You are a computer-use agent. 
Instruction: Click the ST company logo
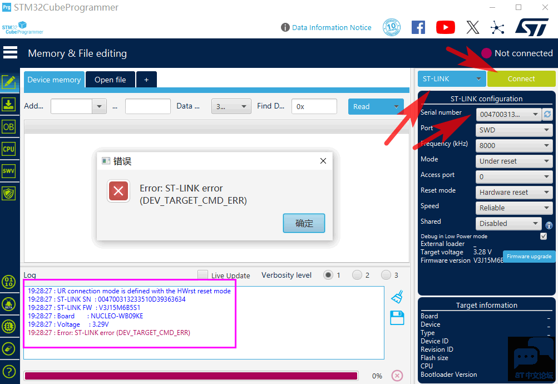[x=532, y=27]
